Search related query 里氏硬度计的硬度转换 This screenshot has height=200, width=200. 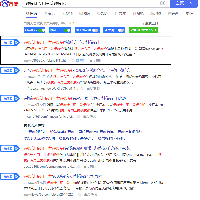96,132
